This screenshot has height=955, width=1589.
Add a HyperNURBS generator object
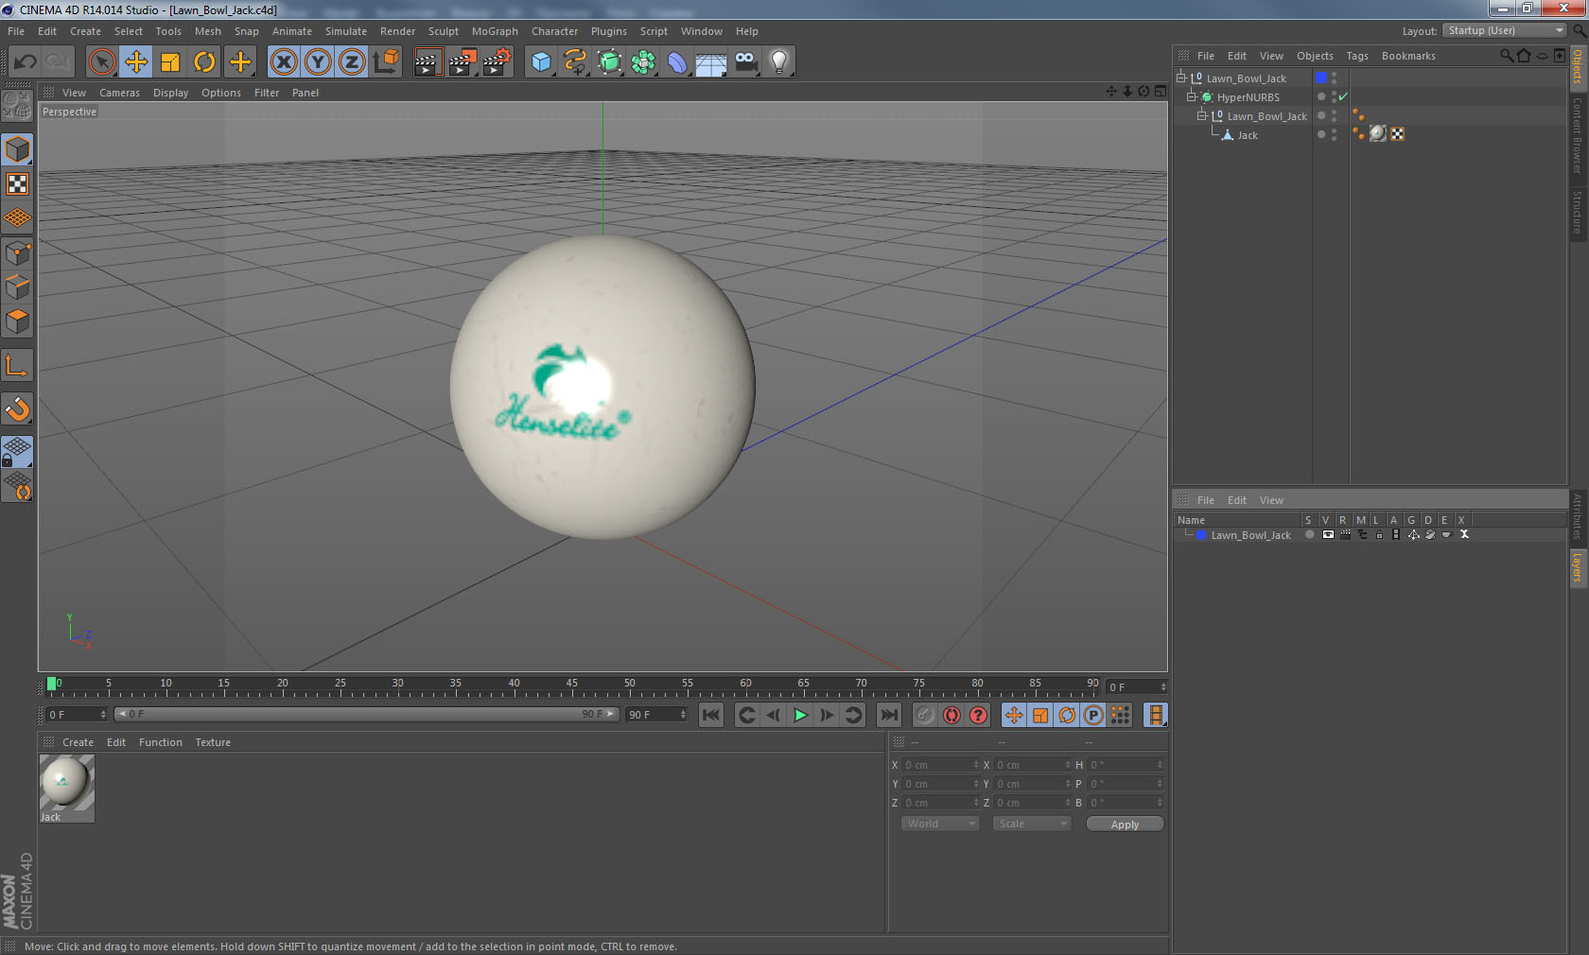[609, 62]
